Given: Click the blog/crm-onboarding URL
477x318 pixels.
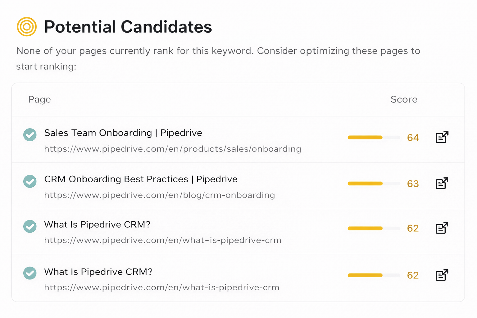Looking at the screenshot, I should click(x=159, y=195).
